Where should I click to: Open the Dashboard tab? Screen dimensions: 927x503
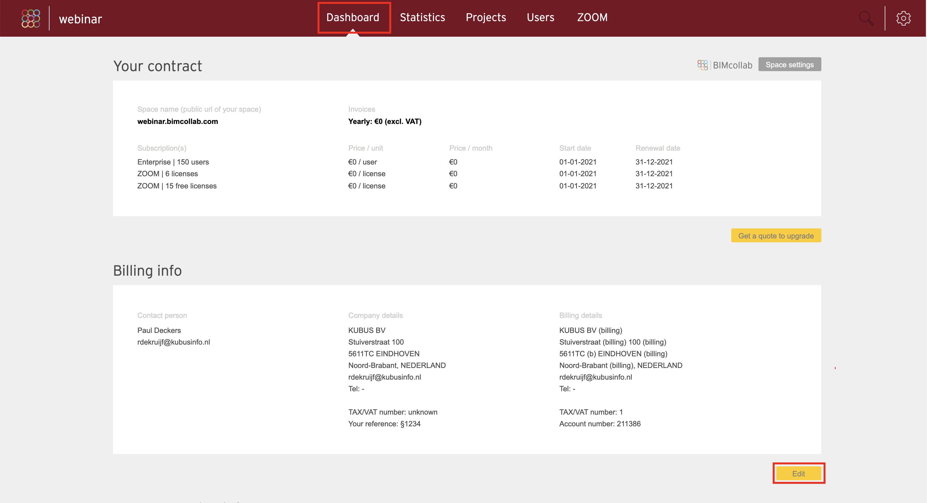353,17
